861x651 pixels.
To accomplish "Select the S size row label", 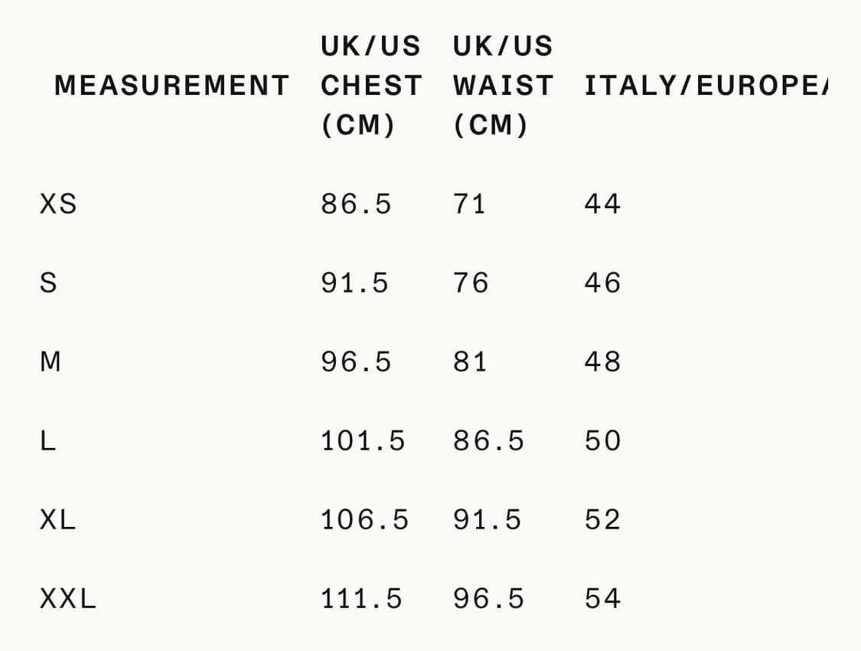I will [x=47, y=283].
